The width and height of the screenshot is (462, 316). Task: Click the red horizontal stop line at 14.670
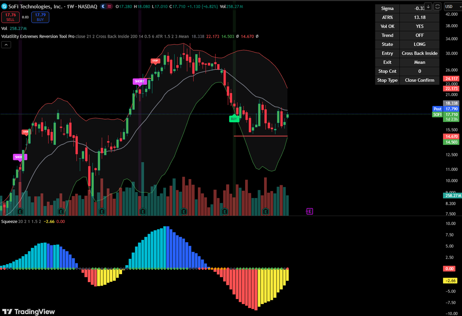pos(260,136)
